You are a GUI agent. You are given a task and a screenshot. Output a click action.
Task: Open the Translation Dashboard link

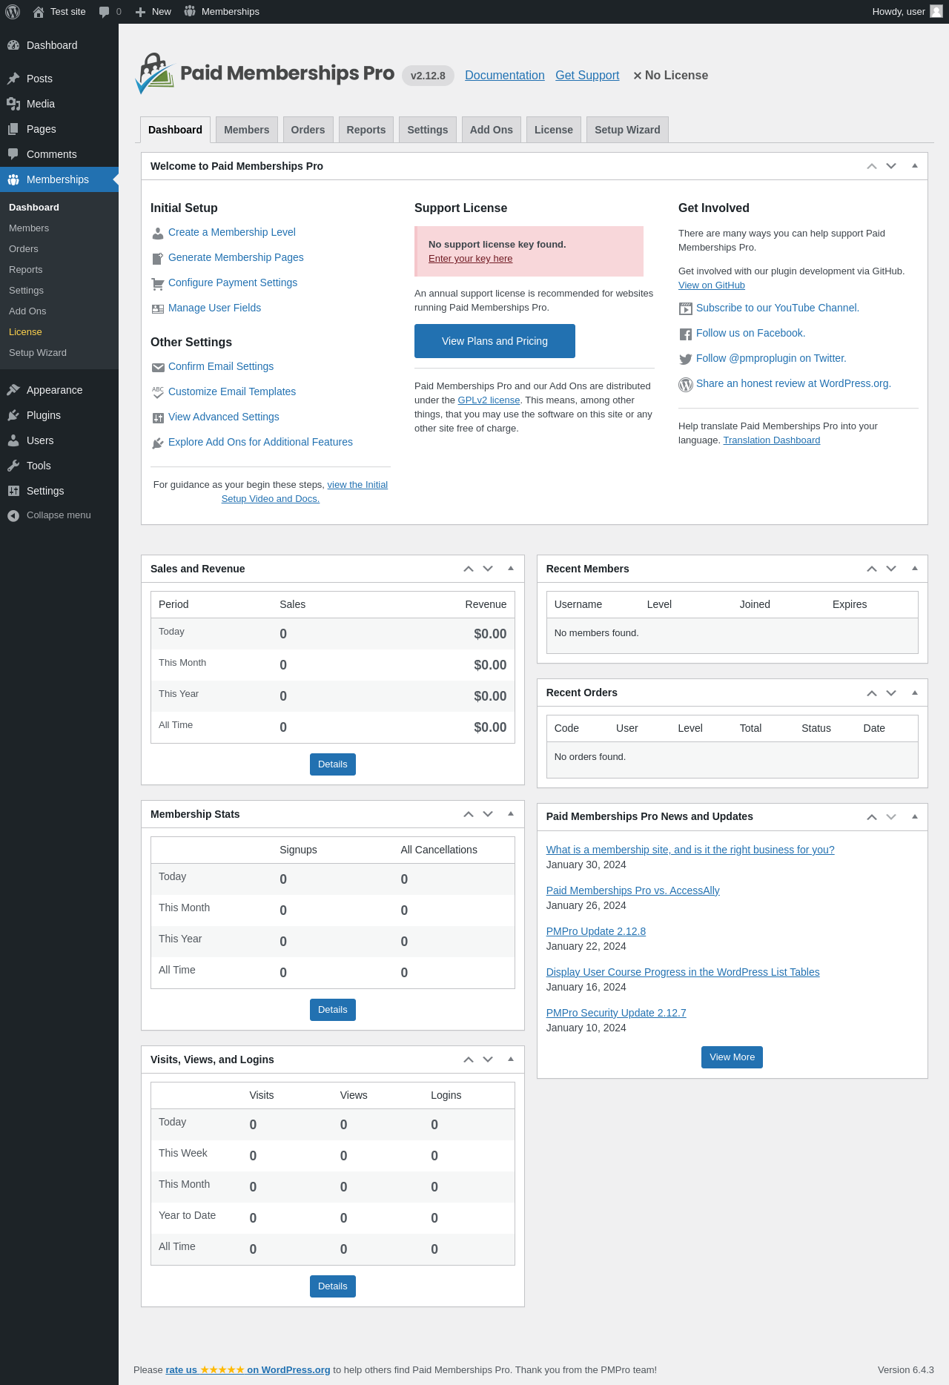pos(772,440)
